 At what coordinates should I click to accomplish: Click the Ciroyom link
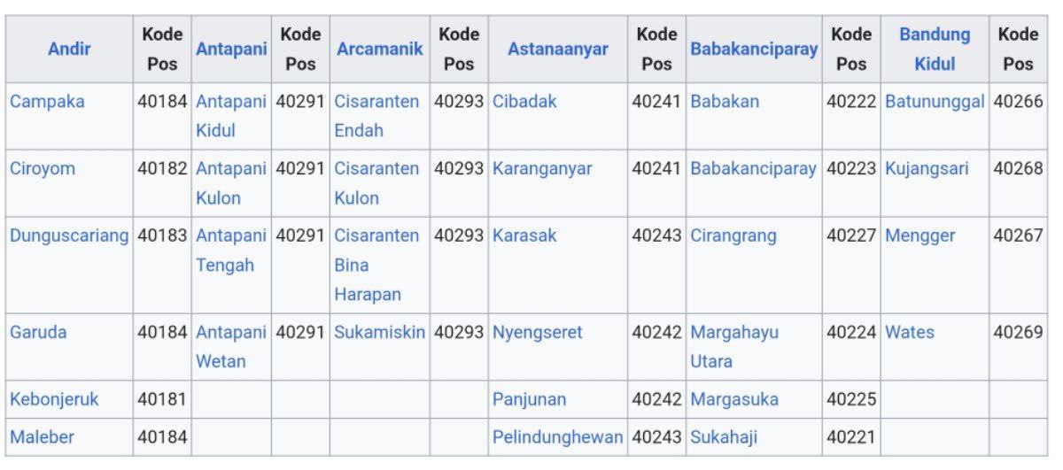(x=43, y=168)
